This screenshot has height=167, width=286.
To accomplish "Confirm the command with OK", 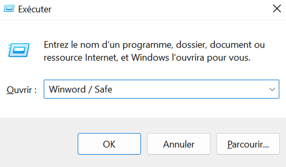I will [x=109, y=144].
